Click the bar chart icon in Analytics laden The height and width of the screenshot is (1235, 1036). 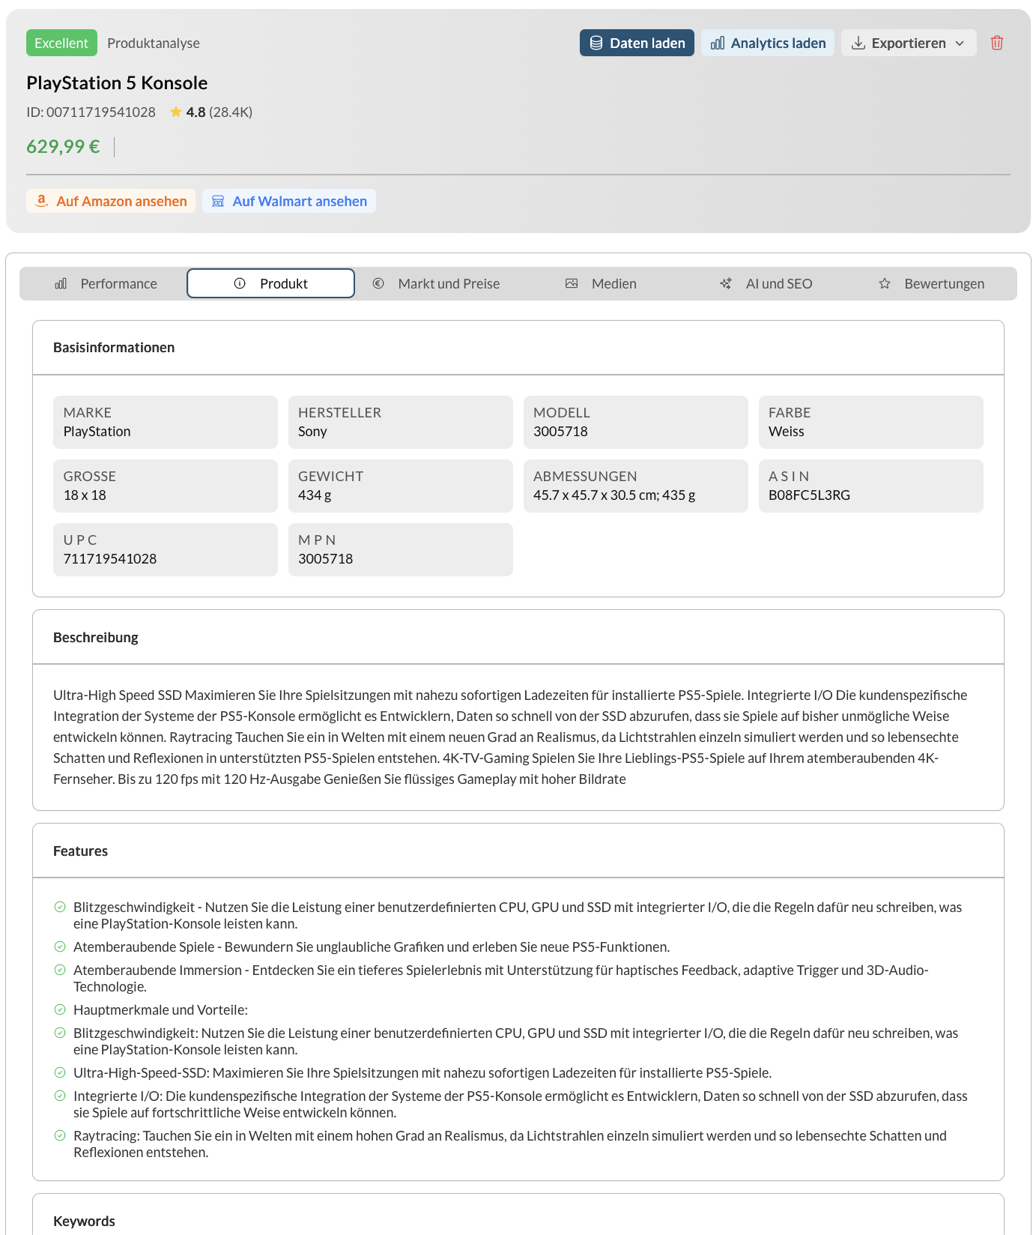click(718, 43)
